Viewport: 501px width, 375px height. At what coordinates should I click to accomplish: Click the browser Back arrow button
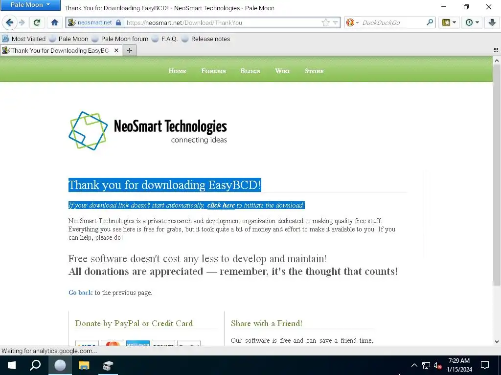point(10,22)
